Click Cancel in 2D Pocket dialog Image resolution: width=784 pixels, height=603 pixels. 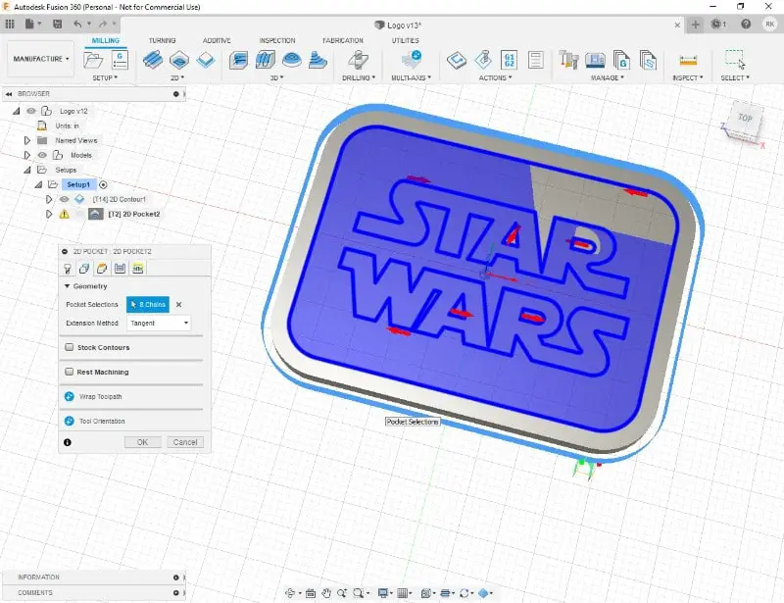185,442
